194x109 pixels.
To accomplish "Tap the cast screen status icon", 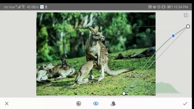I will tap(150, 7).
